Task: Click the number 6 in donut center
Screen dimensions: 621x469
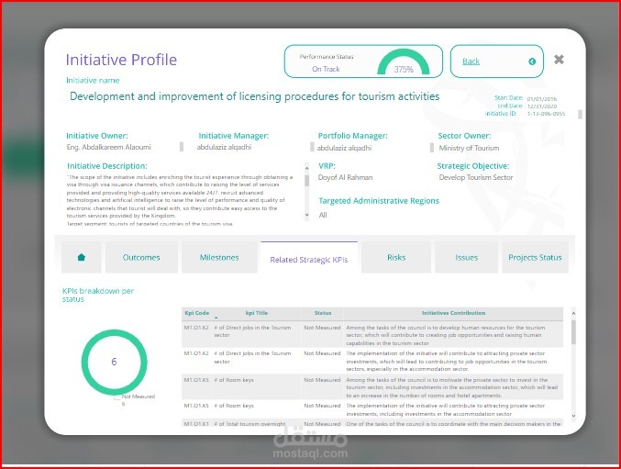Action: coord(114,362)
